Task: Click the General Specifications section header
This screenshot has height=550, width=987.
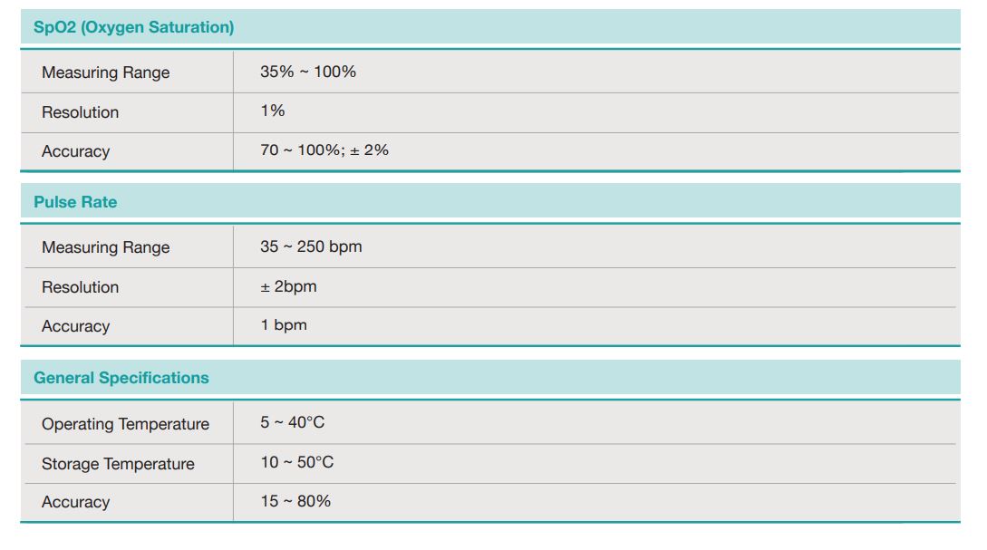Action: point(121,378)
